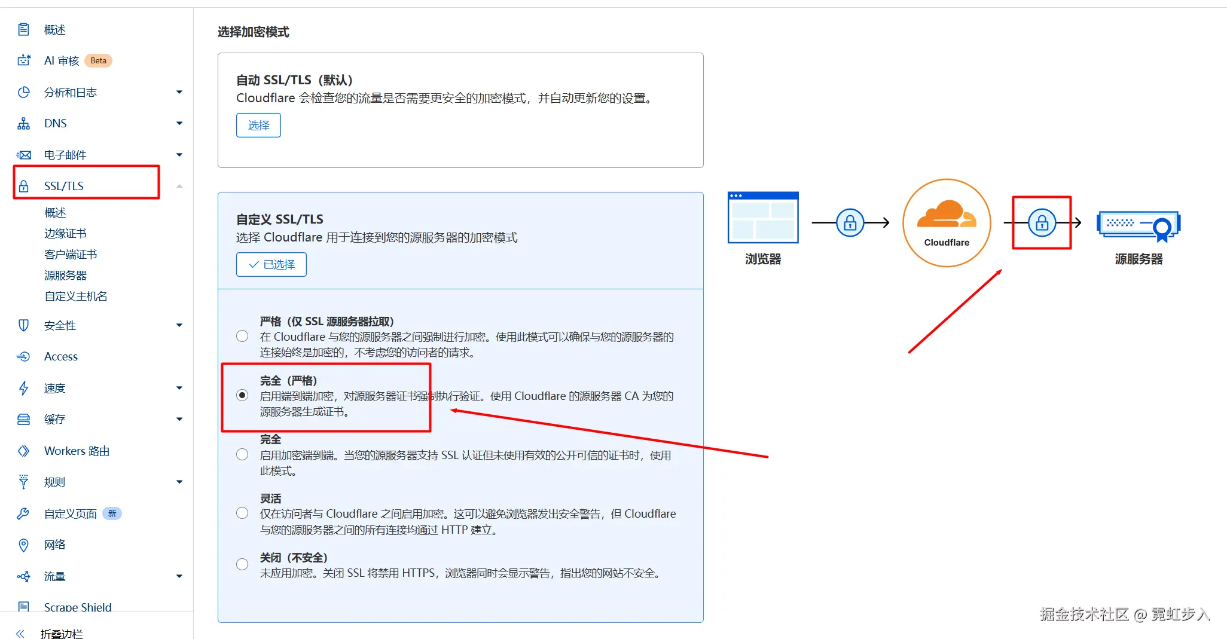Expand the 规则 menu arrow

pyautogui.click(x=179, y=482)
